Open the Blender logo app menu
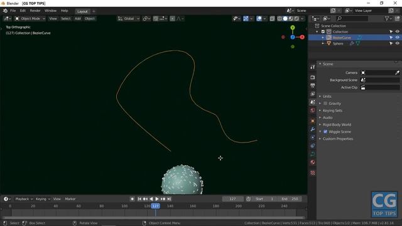The height and width of the screenshot is (226, 402). coord(5,11)
